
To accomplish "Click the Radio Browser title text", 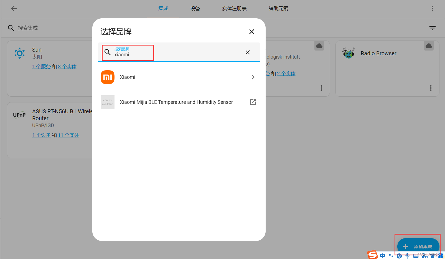I will [x=378, y=53].
